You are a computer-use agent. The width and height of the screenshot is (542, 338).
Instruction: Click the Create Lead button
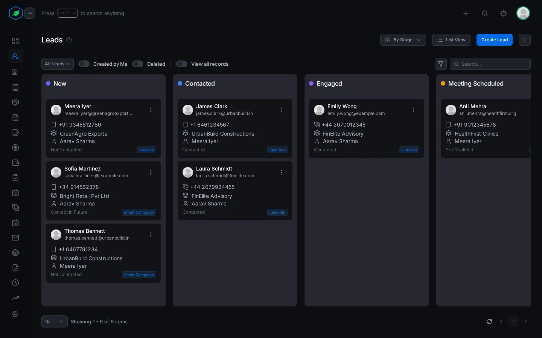coord(495,40)
